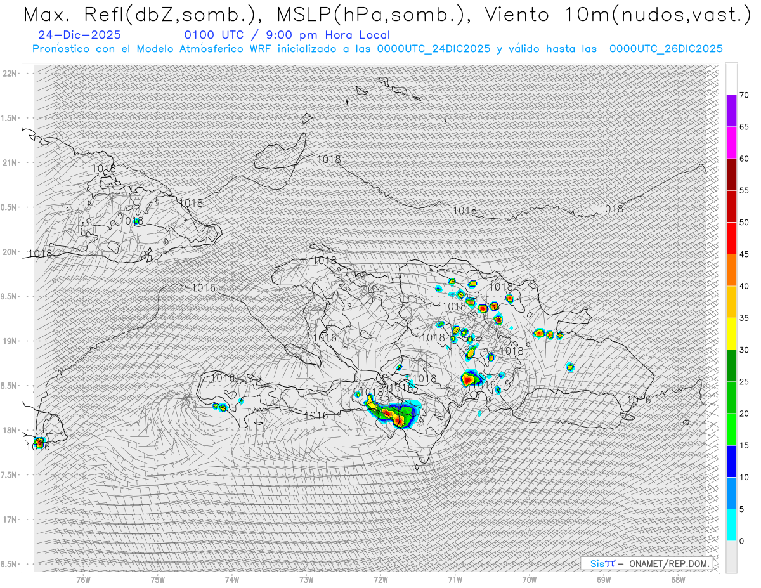
Task: Select the yellow 30–35 dBZ color band
Action: coord(731,334)
